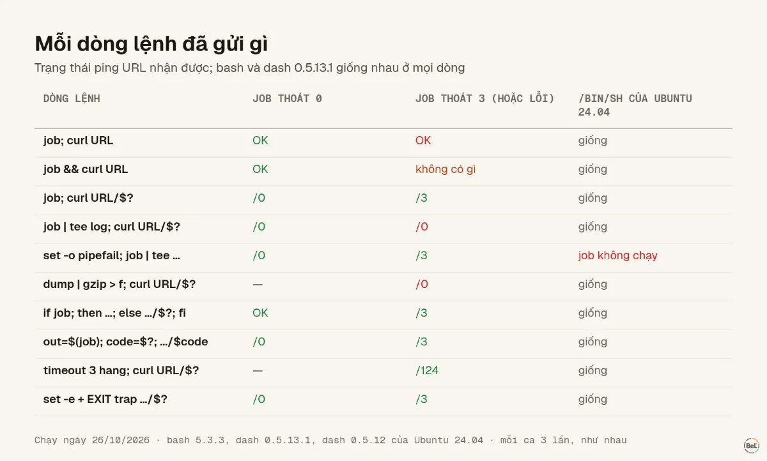Click the command cell "dump | gzip > f; curl URL/$?"
The height and width of the screenshot is (461, 767).
tap(120, 284)
